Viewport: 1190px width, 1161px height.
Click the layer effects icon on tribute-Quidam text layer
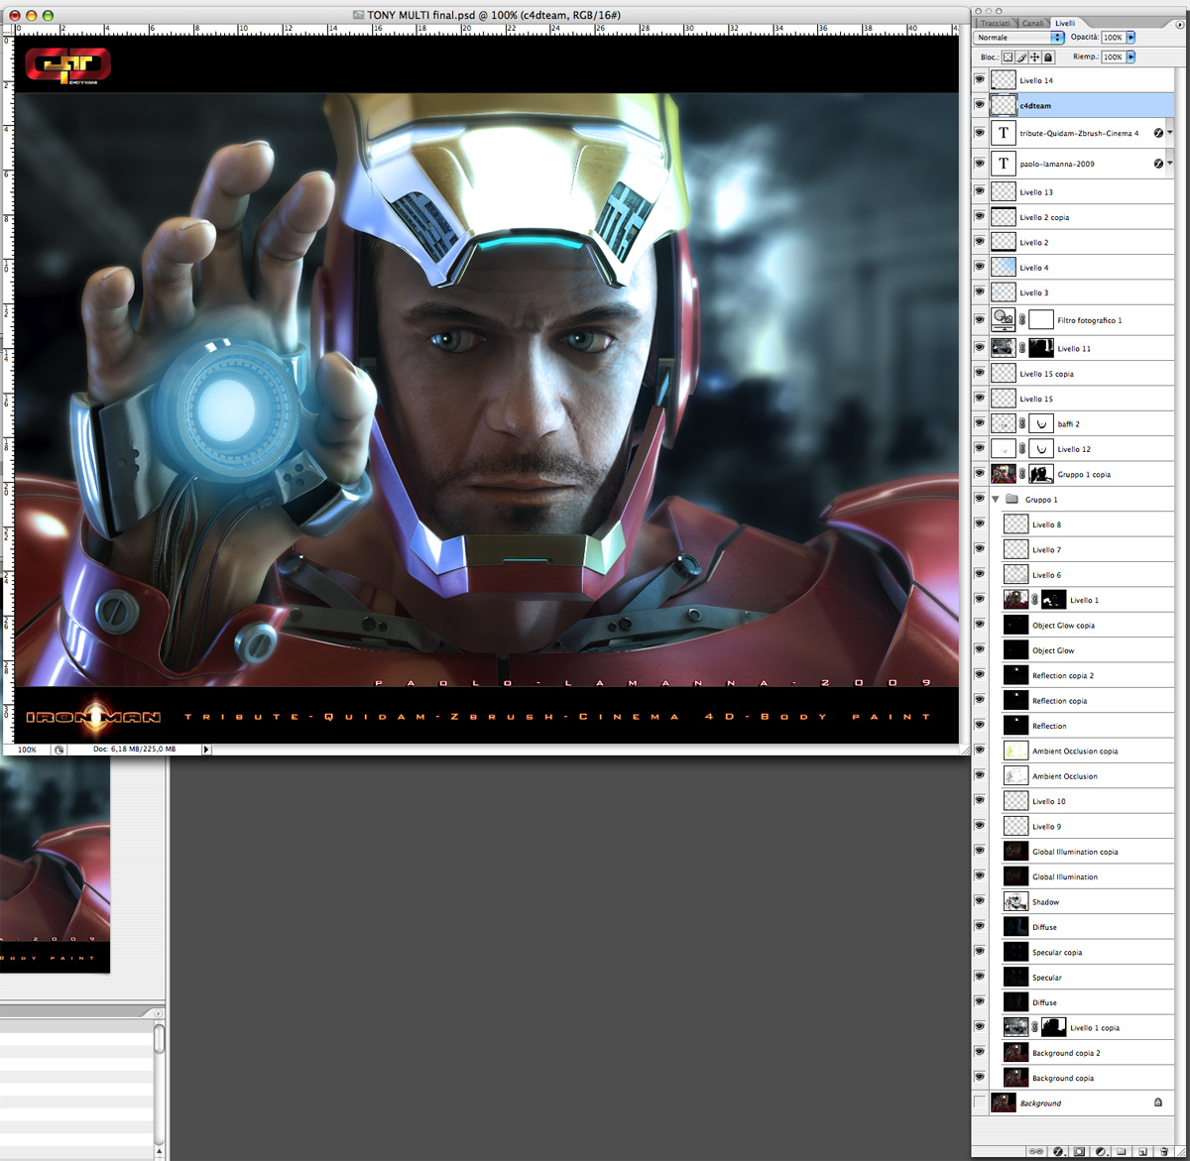click(1158, 133)
